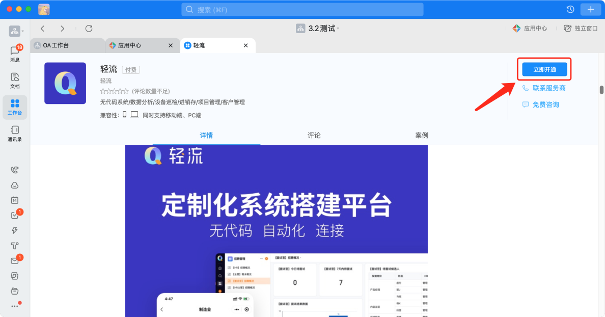Go back with the left arrow
Image resolution: width=605 pixels, height=317 pixels.
[x=42, y=29]
